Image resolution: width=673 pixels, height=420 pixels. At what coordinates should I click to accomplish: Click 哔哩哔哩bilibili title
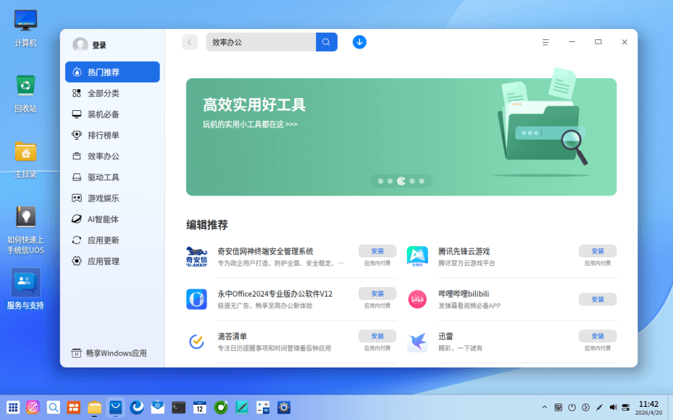pos(463,294)
